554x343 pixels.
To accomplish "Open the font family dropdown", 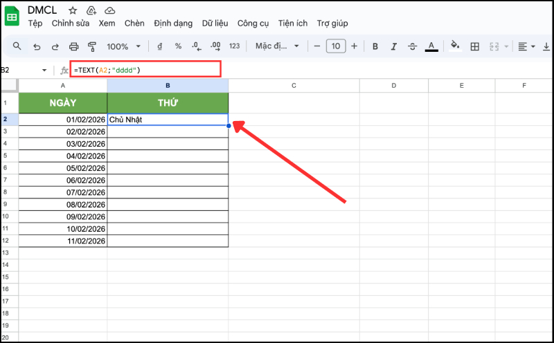I will (x=277, y=46).
